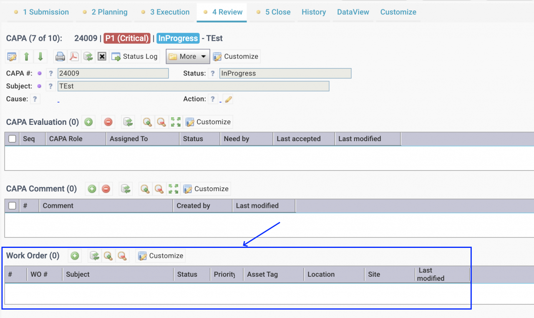Refresh the Work Order list
This screenshot has height=318, width=534.
click(94, 256)
